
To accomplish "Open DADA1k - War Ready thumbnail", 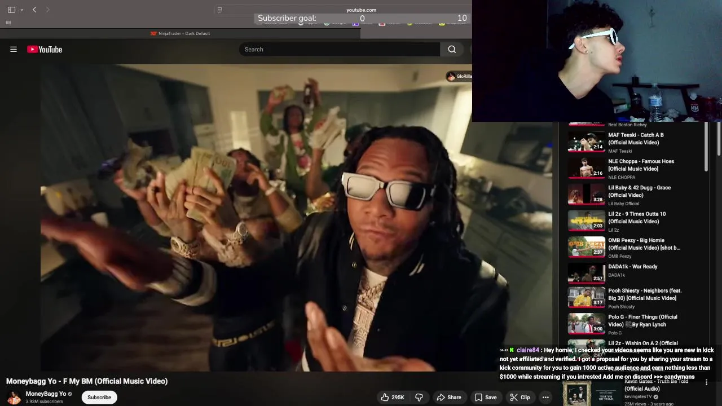I will (586, 273).
